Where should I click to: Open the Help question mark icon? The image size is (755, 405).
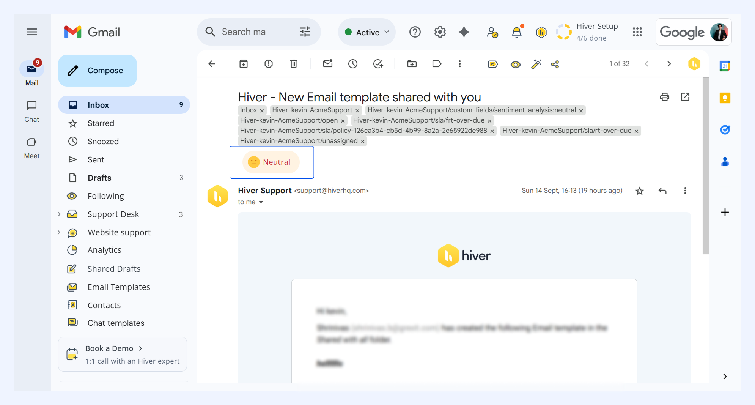pos(415,32)
